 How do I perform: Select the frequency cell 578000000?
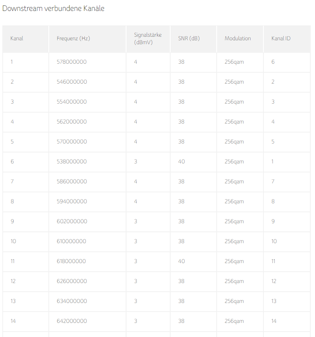72,62
